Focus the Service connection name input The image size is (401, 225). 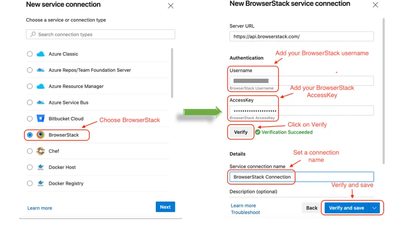pos(302,177)
